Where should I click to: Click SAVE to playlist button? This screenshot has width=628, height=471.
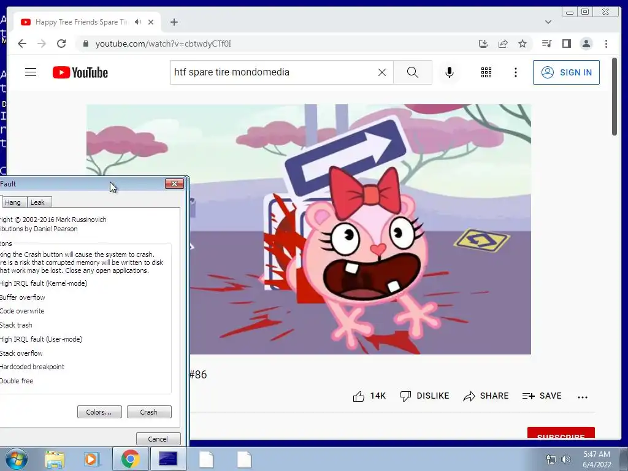[542, 396]
